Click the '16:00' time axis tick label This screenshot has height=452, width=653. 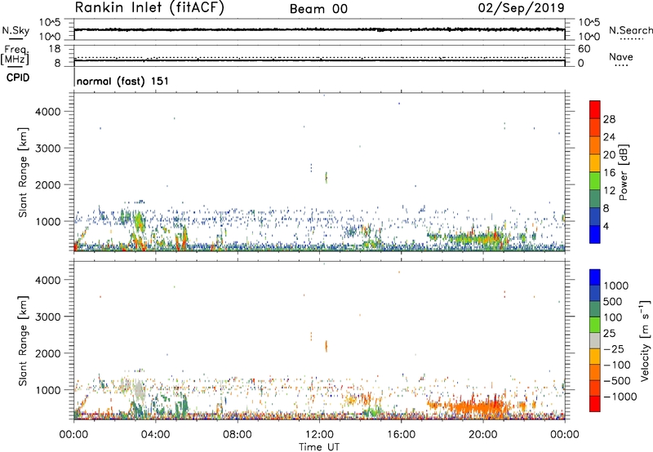401,435
